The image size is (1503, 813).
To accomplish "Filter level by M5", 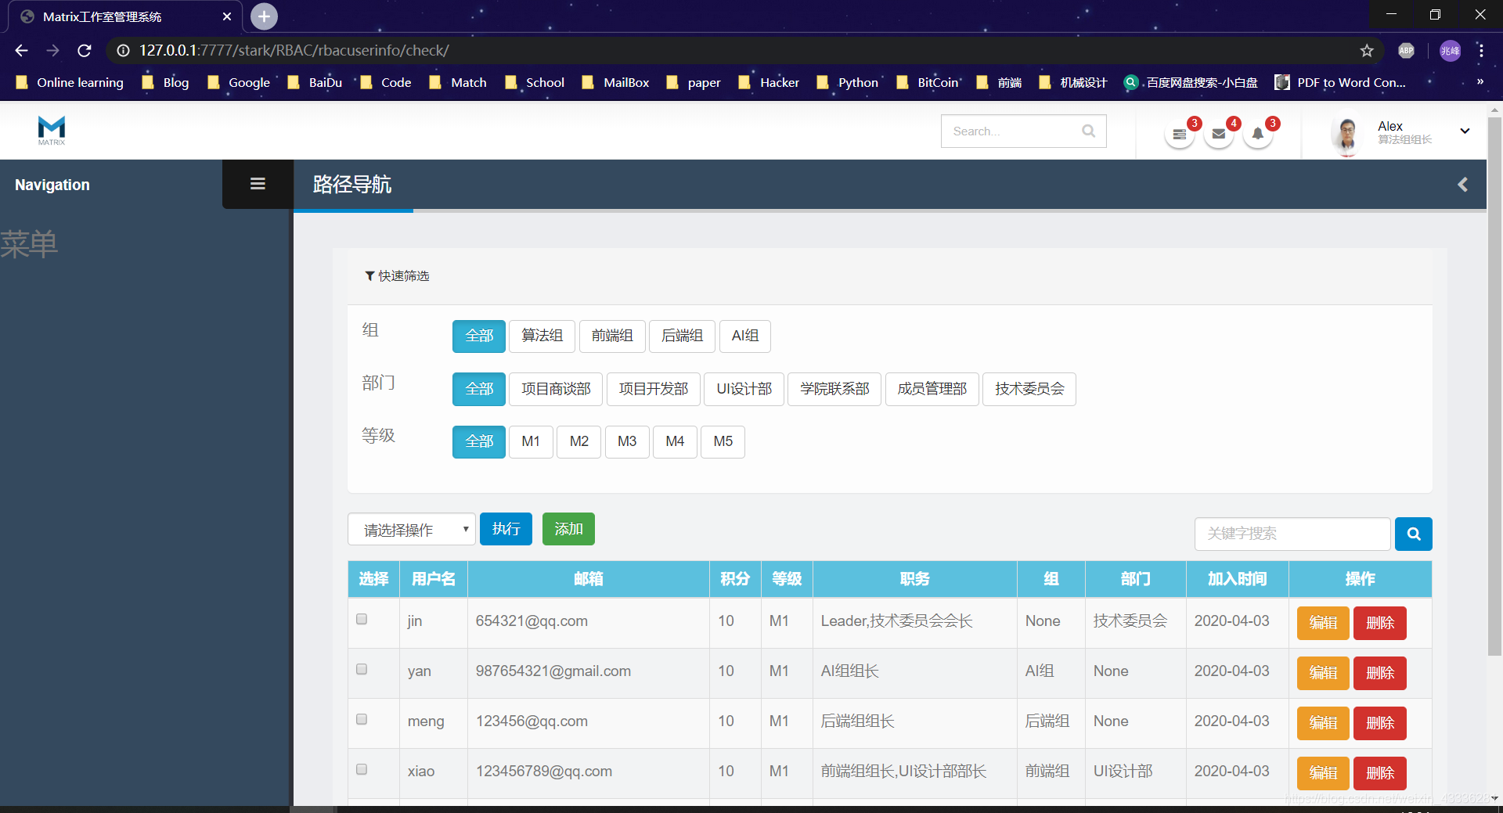I will [x=723, y=441].
